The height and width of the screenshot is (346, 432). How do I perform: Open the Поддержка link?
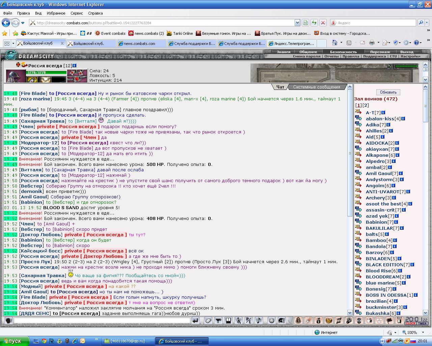click(375, 56)
